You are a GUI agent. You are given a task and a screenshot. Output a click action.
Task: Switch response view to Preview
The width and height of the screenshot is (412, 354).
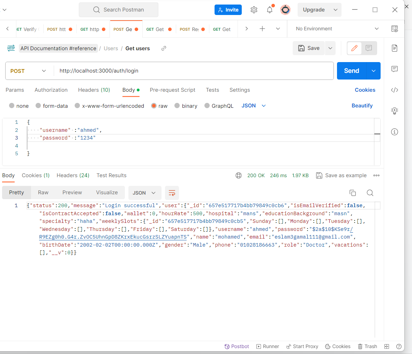(72, 193)
